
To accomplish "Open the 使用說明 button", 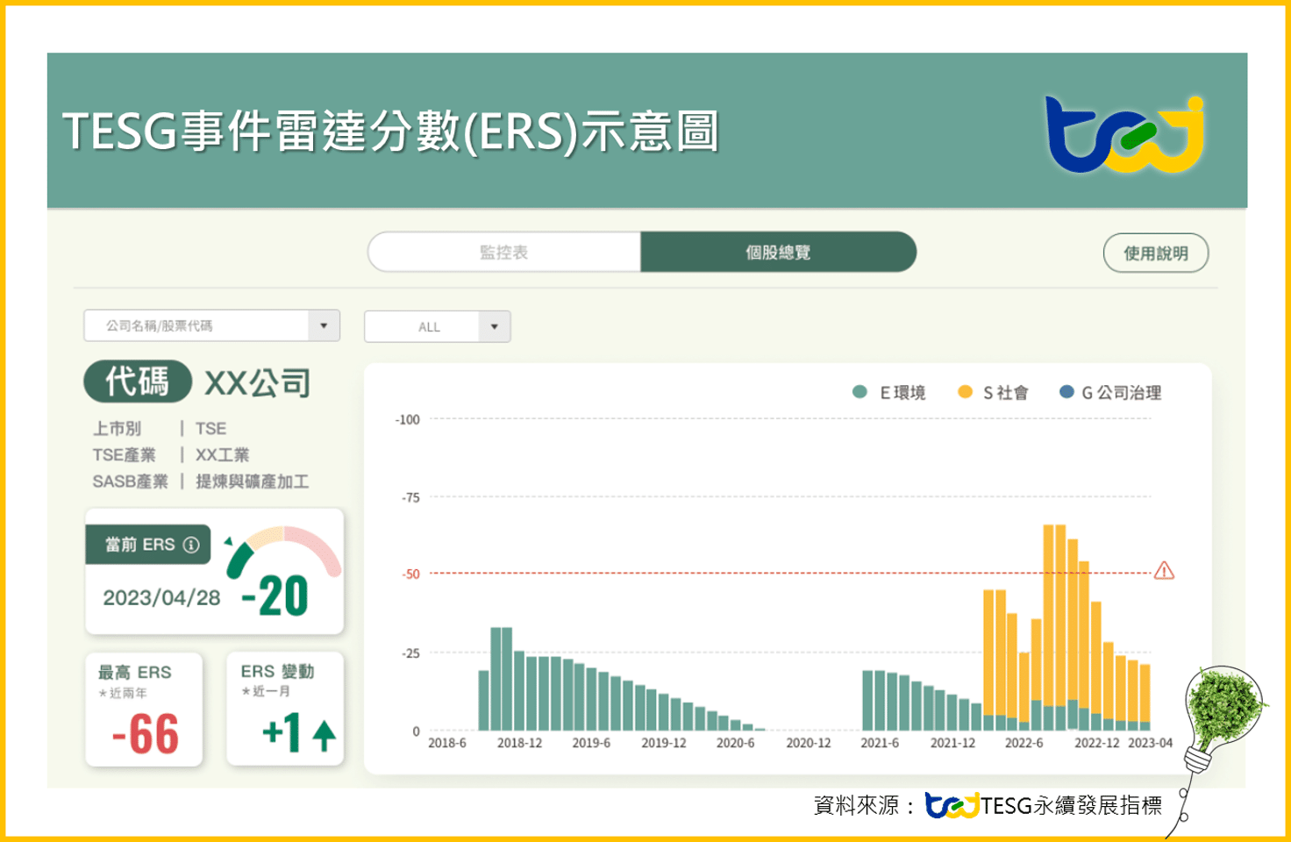I will click(x=1155, y=253).
